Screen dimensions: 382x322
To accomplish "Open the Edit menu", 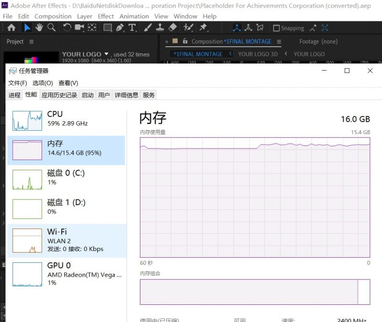I will [x=23, y=16].
